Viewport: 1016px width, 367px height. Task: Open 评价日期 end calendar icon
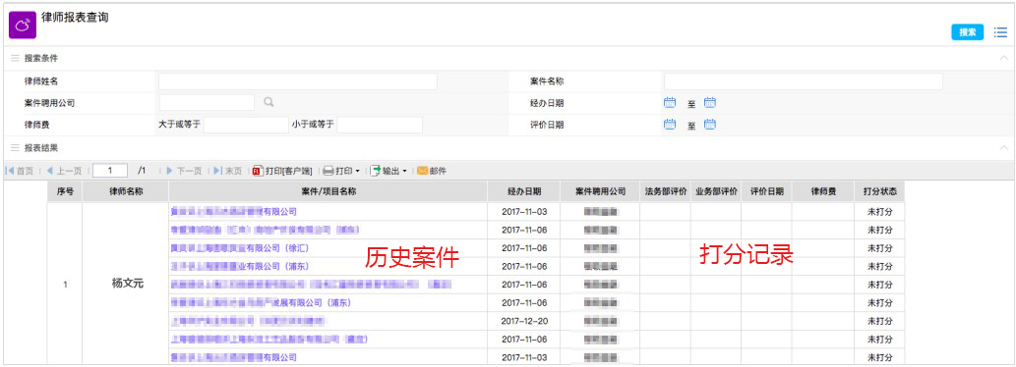click(709, 125)
